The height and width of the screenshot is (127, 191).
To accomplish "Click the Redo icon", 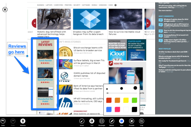I will 13,121.
